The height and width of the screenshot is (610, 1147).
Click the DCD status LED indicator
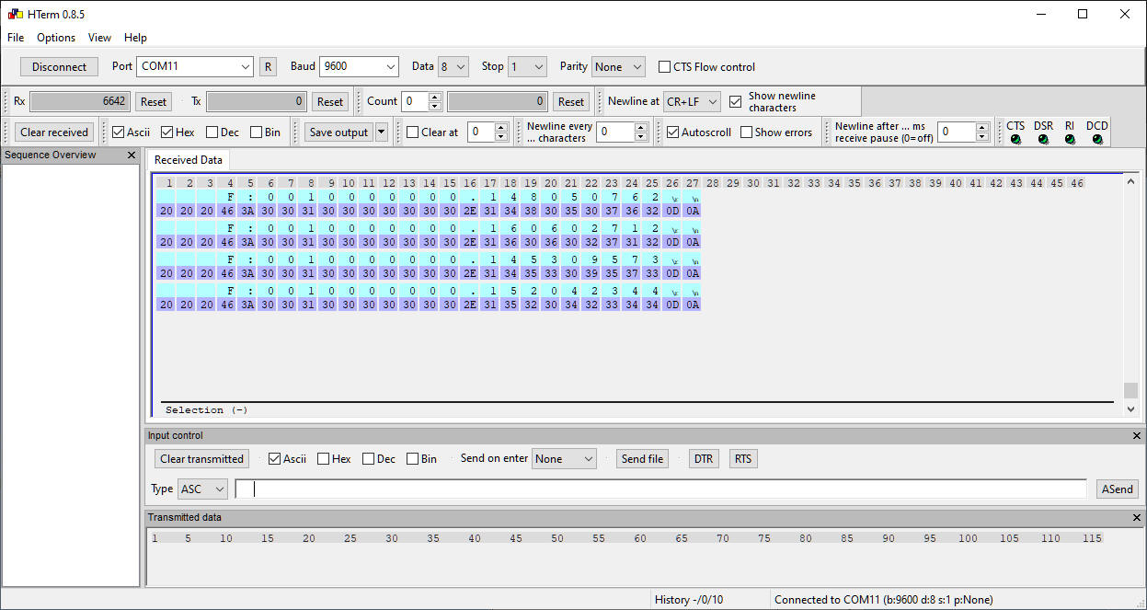click(x=1097, y=140)
